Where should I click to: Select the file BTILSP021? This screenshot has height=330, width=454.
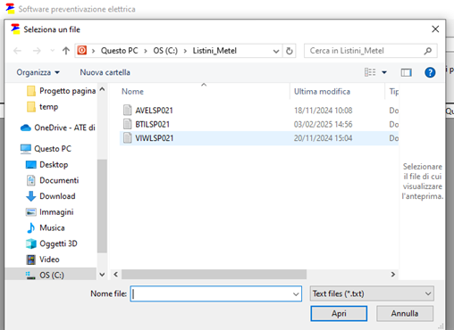(152, 124)
